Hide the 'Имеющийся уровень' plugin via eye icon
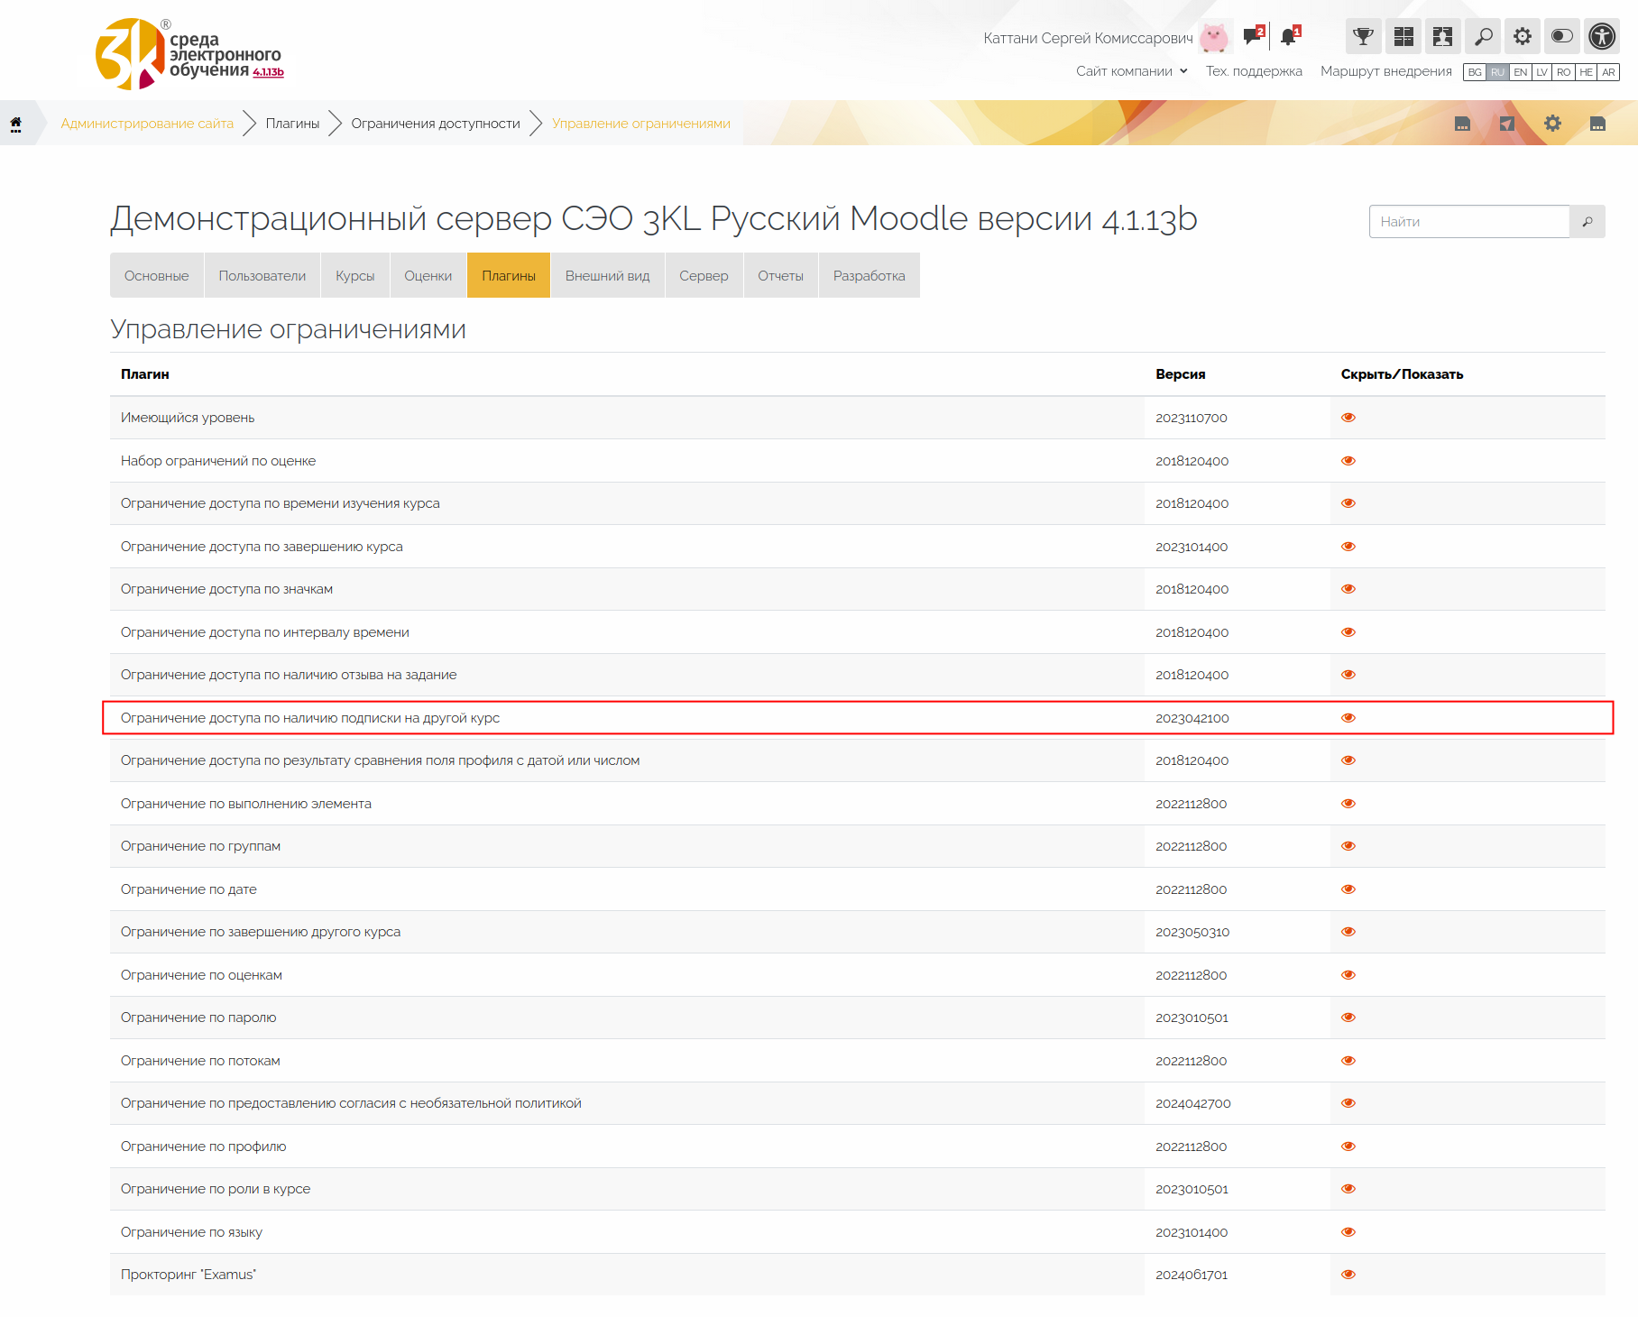The image size is (1638, 1317). pos(1348,418)
